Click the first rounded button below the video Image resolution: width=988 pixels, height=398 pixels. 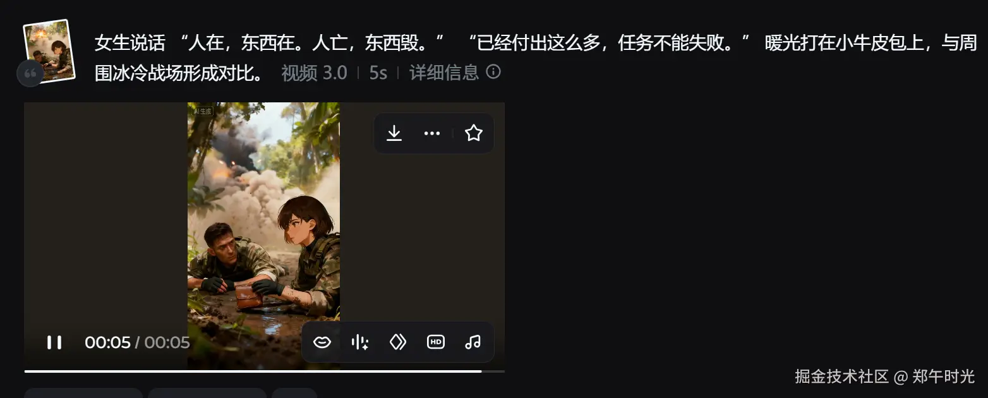click(83, 393)
